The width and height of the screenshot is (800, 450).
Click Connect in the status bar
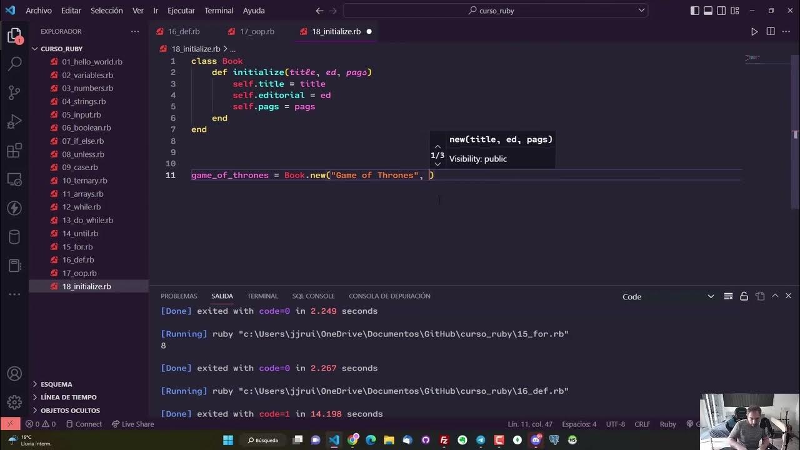(83, 424)
